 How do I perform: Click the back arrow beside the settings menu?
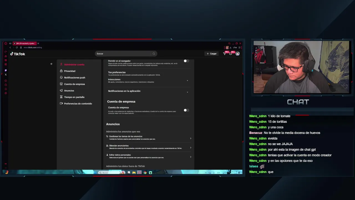point(51,64)
